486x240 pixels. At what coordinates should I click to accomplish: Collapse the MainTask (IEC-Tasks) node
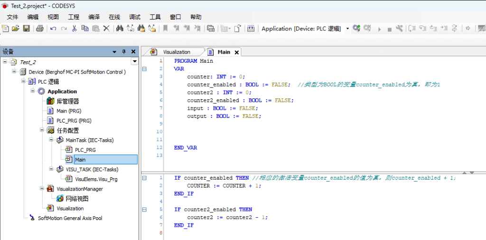(52, 140)
